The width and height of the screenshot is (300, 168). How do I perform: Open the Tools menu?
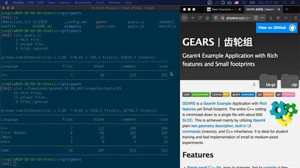point(100,2)
